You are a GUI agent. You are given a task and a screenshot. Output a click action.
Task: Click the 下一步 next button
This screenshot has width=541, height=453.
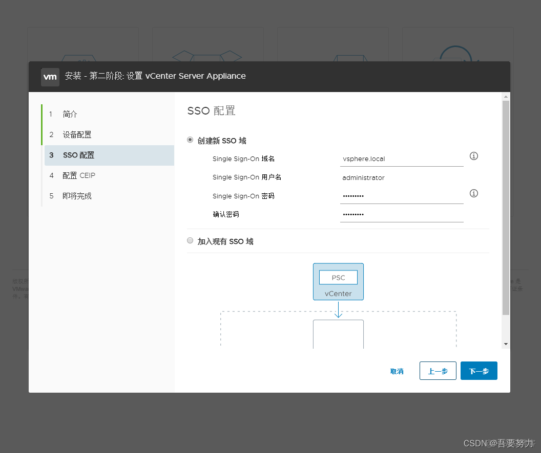point(479,371)
